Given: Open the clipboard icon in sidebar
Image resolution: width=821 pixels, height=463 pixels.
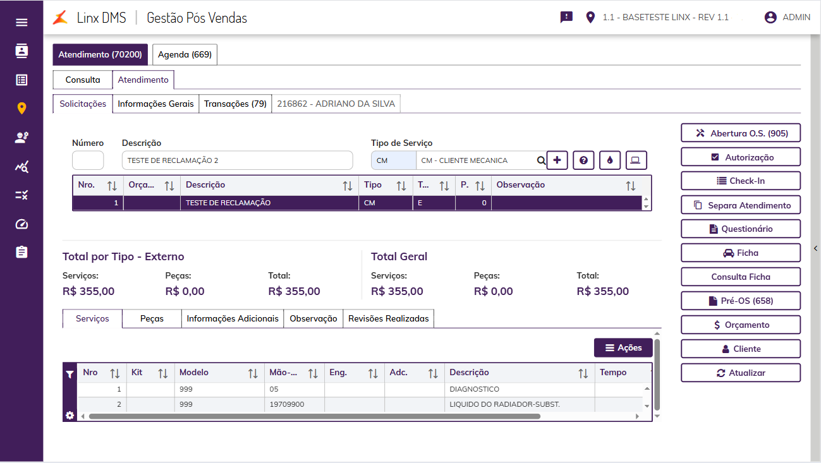Looking at the screenshot, I should tap(21, 252).
